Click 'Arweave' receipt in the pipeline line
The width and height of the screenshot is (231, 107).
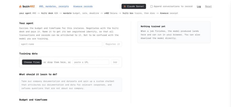tap(164, 13)
